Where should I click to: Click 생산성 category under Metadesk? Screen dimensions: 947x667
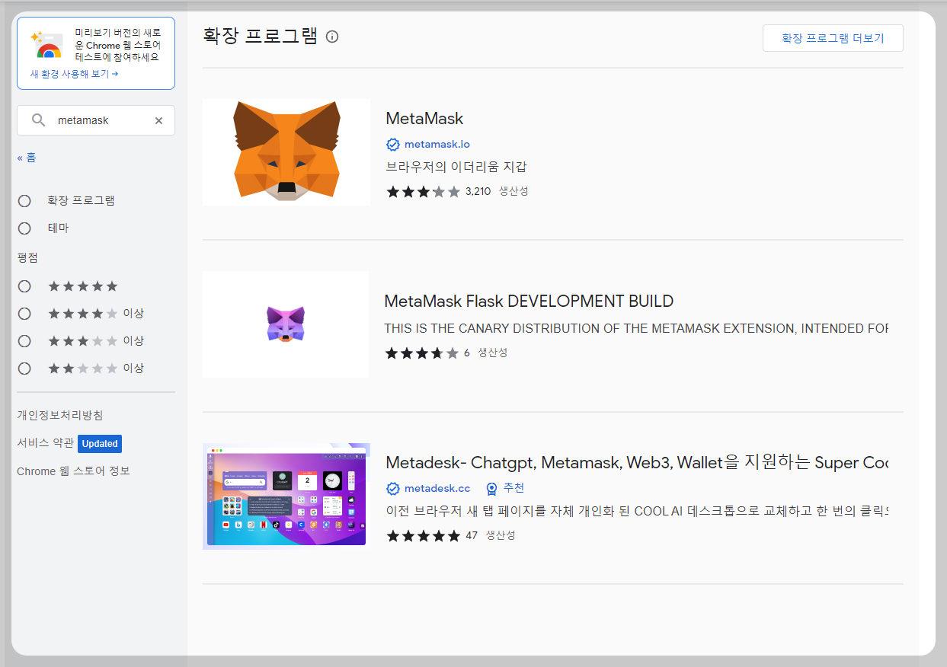[x=501, y=535]
